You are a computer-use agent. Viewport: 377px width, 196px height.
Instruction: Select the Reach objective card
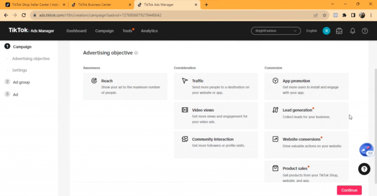[x=125, y=86]
